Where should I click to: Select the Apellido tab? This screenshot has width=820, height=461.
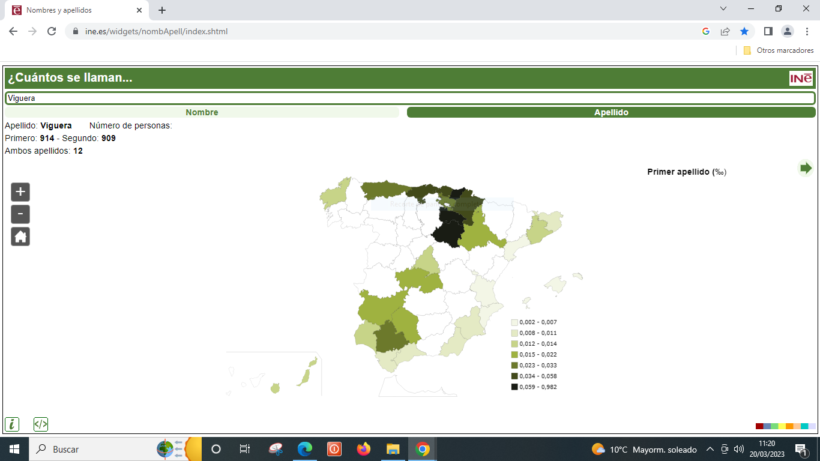pos(611,112)
